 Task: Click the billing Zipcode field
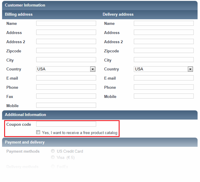tap(66, 51)
